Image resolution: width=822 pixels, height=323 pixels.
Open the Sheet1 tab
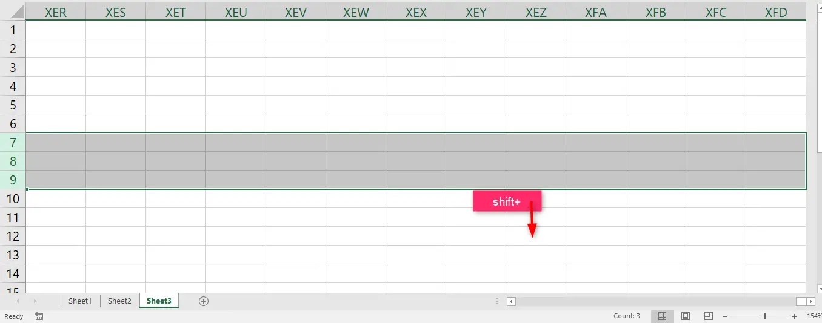click(x=79, y=301)
